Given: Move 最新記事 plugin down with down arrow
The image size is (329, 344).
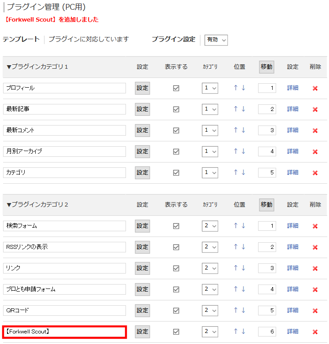Looking at the screenshot, I should coord(243,109).
